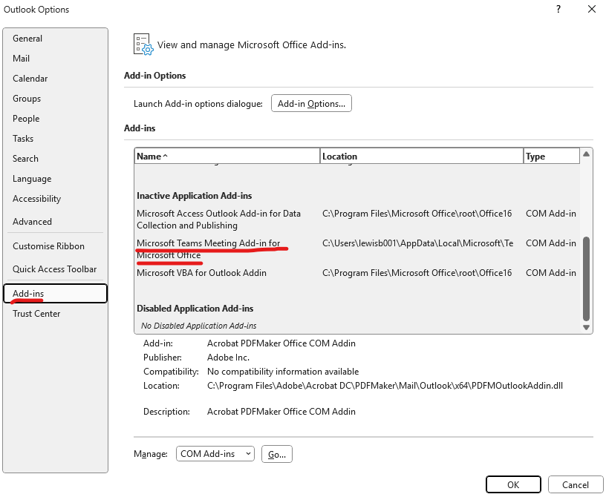Click No Disabled Application Add-ins text

coord(198,326)
